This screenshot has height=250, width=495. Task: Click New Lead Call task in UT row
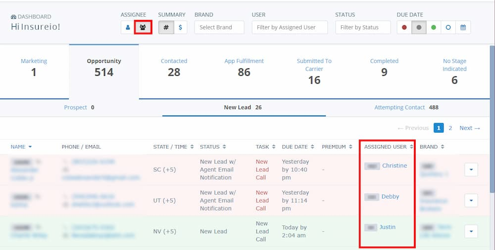click(x=262, y=200)
